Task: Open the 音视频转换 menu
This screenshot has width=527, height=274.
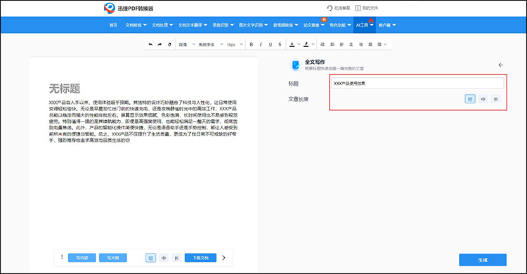Action: (285, 25)
